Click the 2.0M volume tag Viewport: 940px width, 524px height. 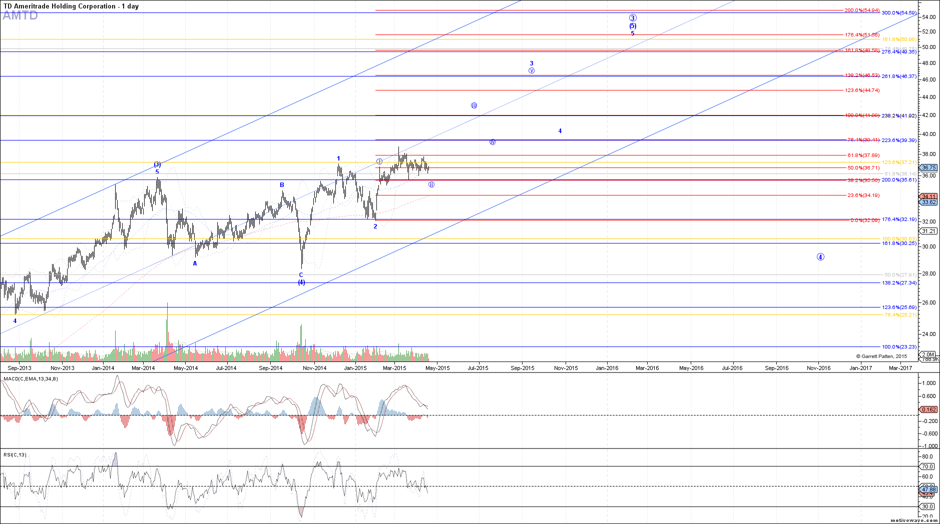[928, 354]
